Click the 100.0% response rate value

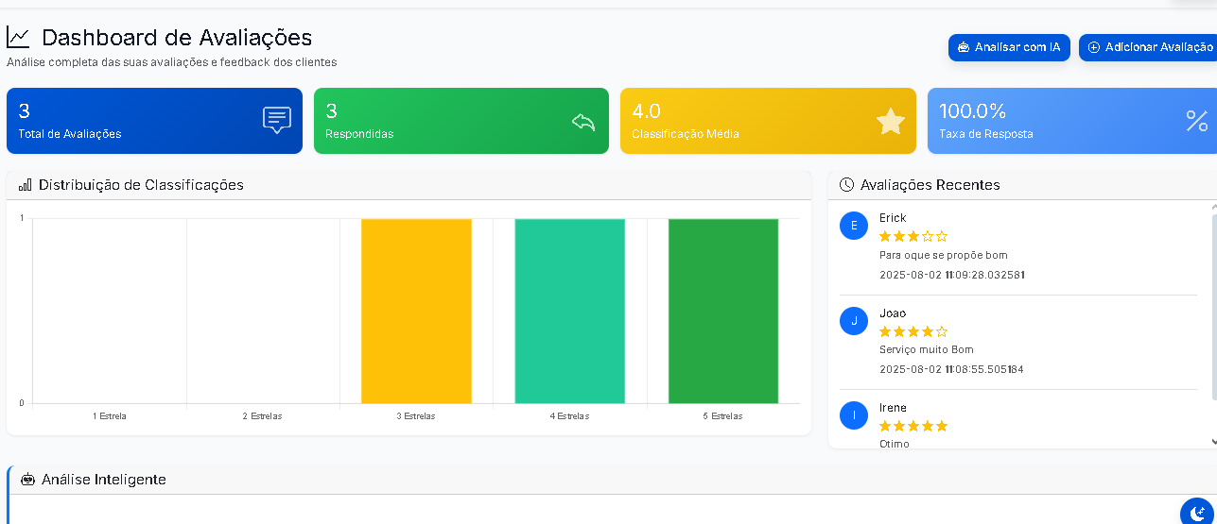(972, 111)
